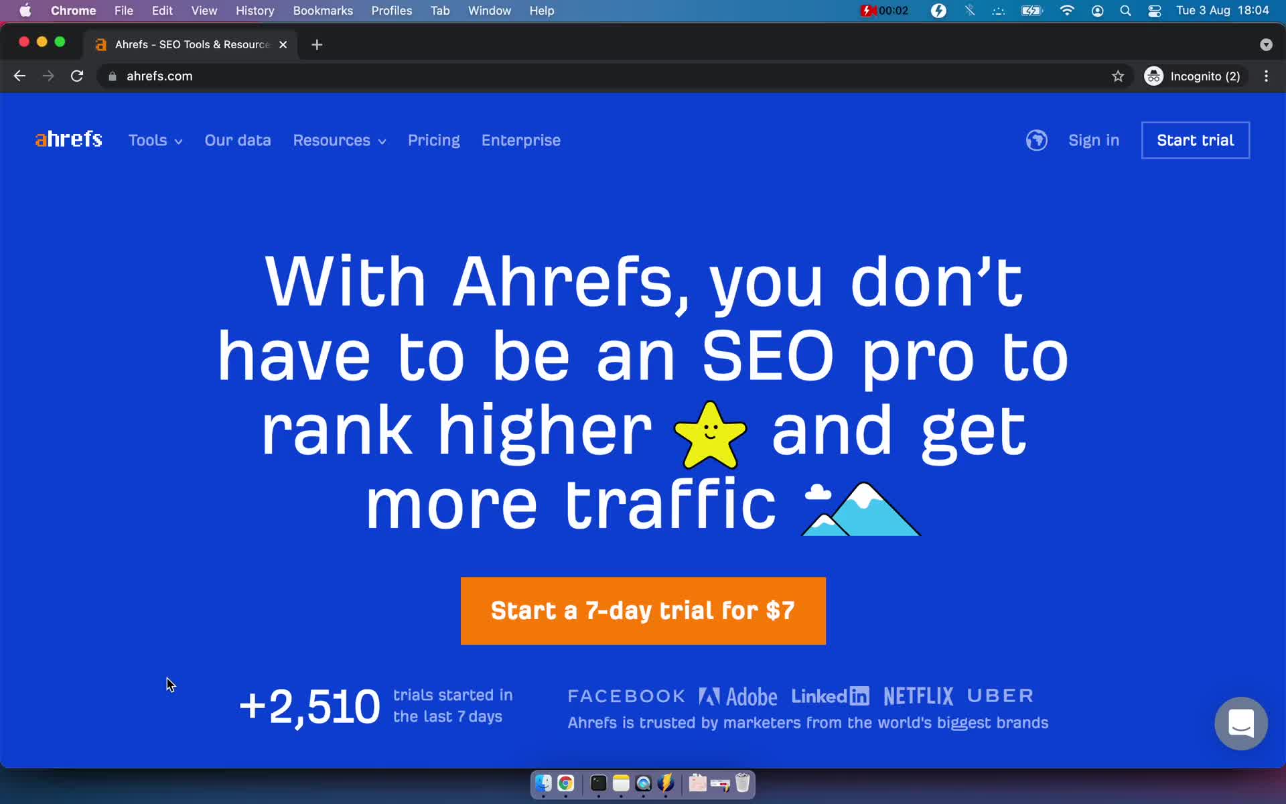Click the globe/language selector icon
1286x804 pixels.
pos(1036,140)
